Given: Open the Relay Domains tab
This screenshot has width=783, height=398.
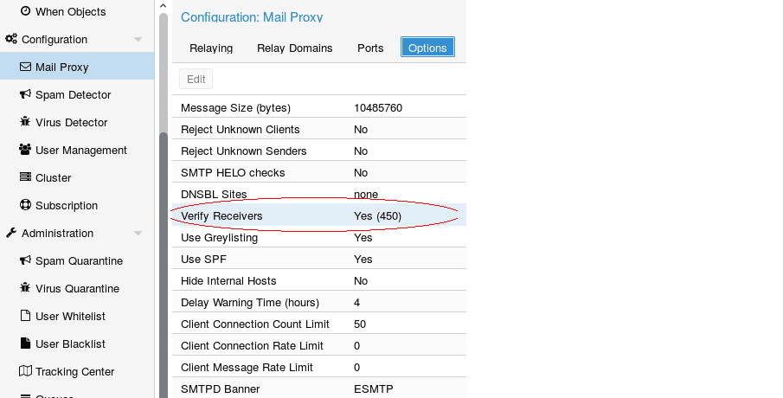Looking at the screenshot, I should (294, 48).
